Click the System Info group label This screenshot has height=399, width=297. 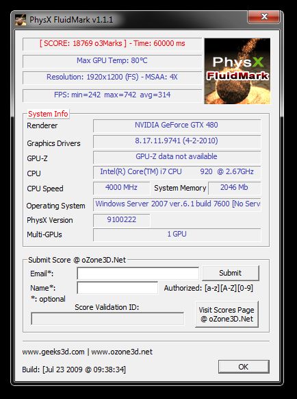coord(48,114)
